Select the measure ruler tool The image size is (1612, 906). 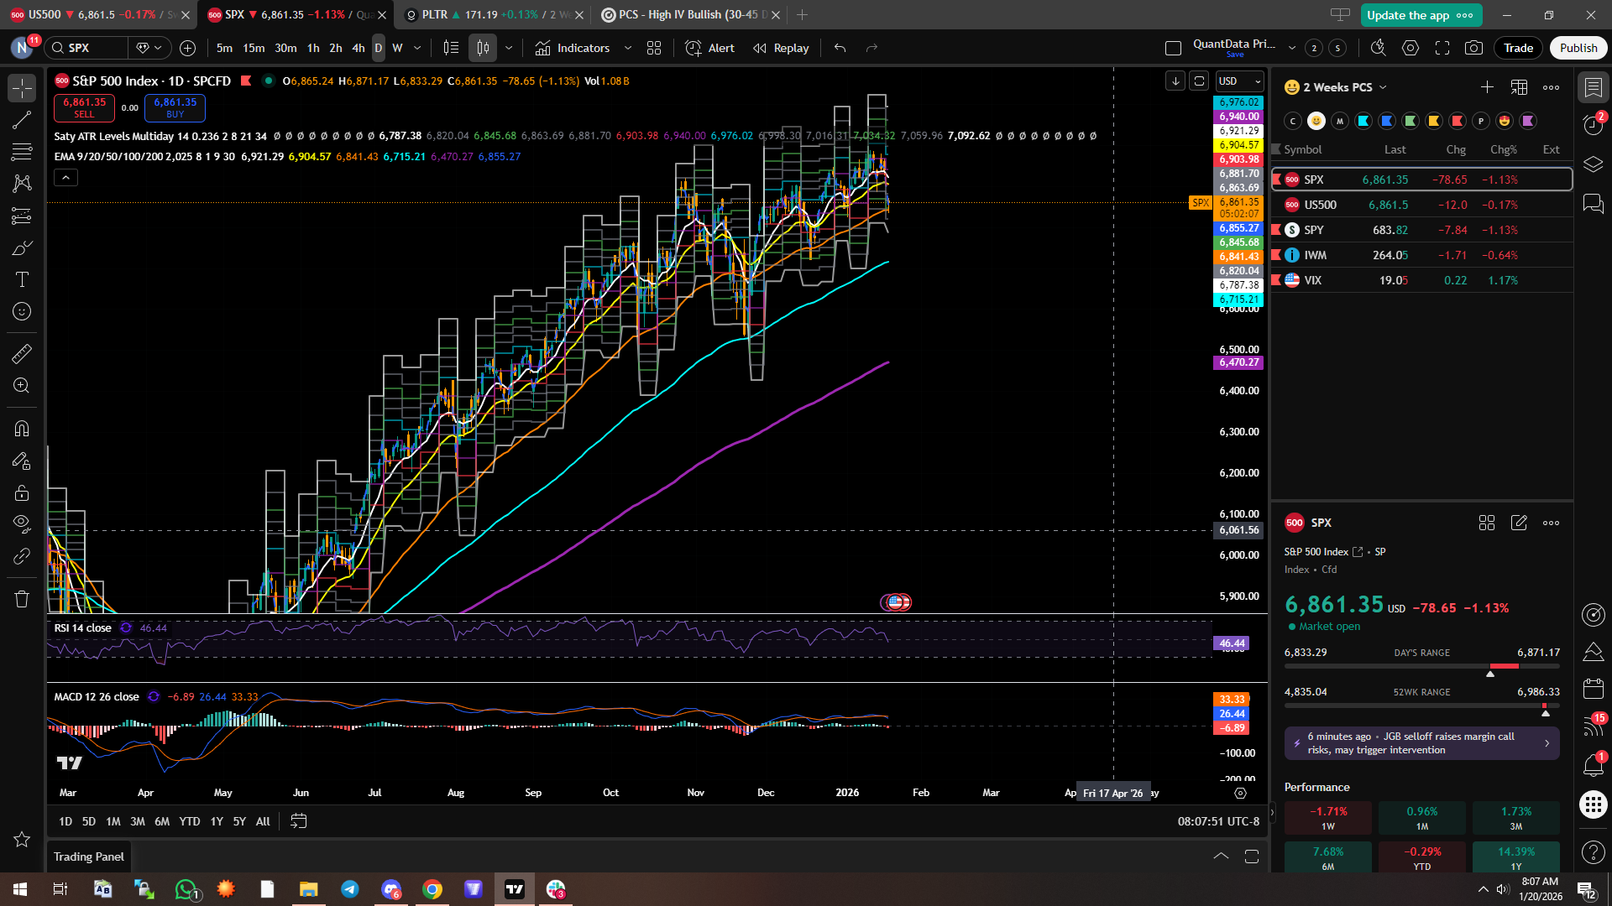pyautogui.click(x=22, y=354)
